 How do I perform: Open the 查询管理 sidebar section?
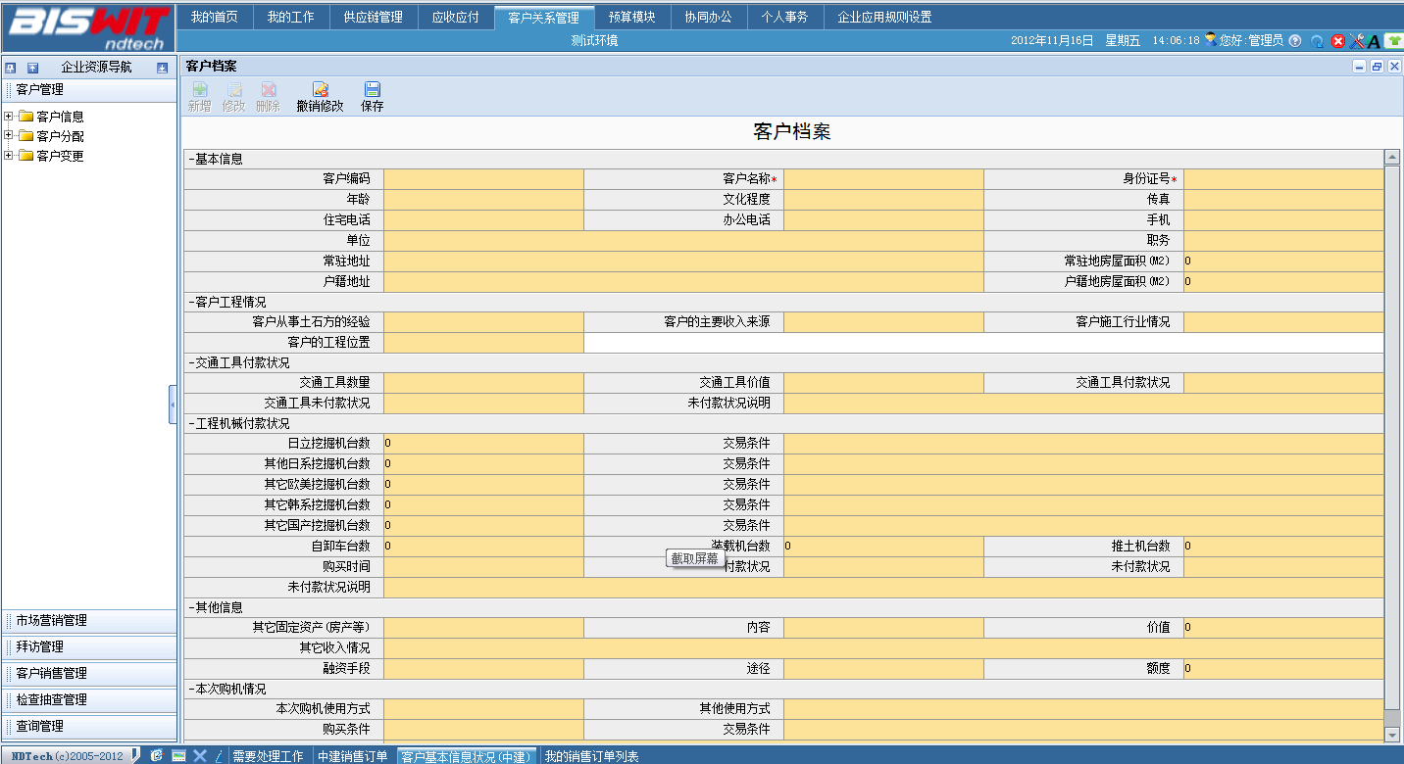coord(89,726)
